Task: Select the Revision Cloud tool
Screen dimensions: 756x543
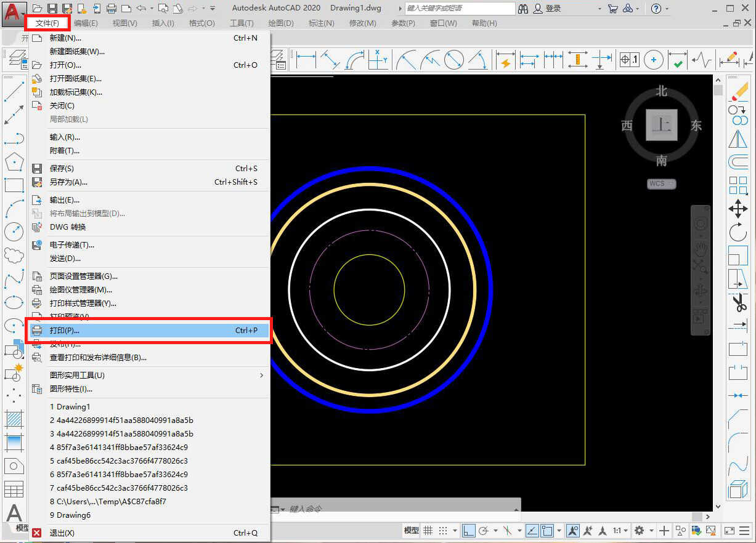Action: click(x=14, y=254)
